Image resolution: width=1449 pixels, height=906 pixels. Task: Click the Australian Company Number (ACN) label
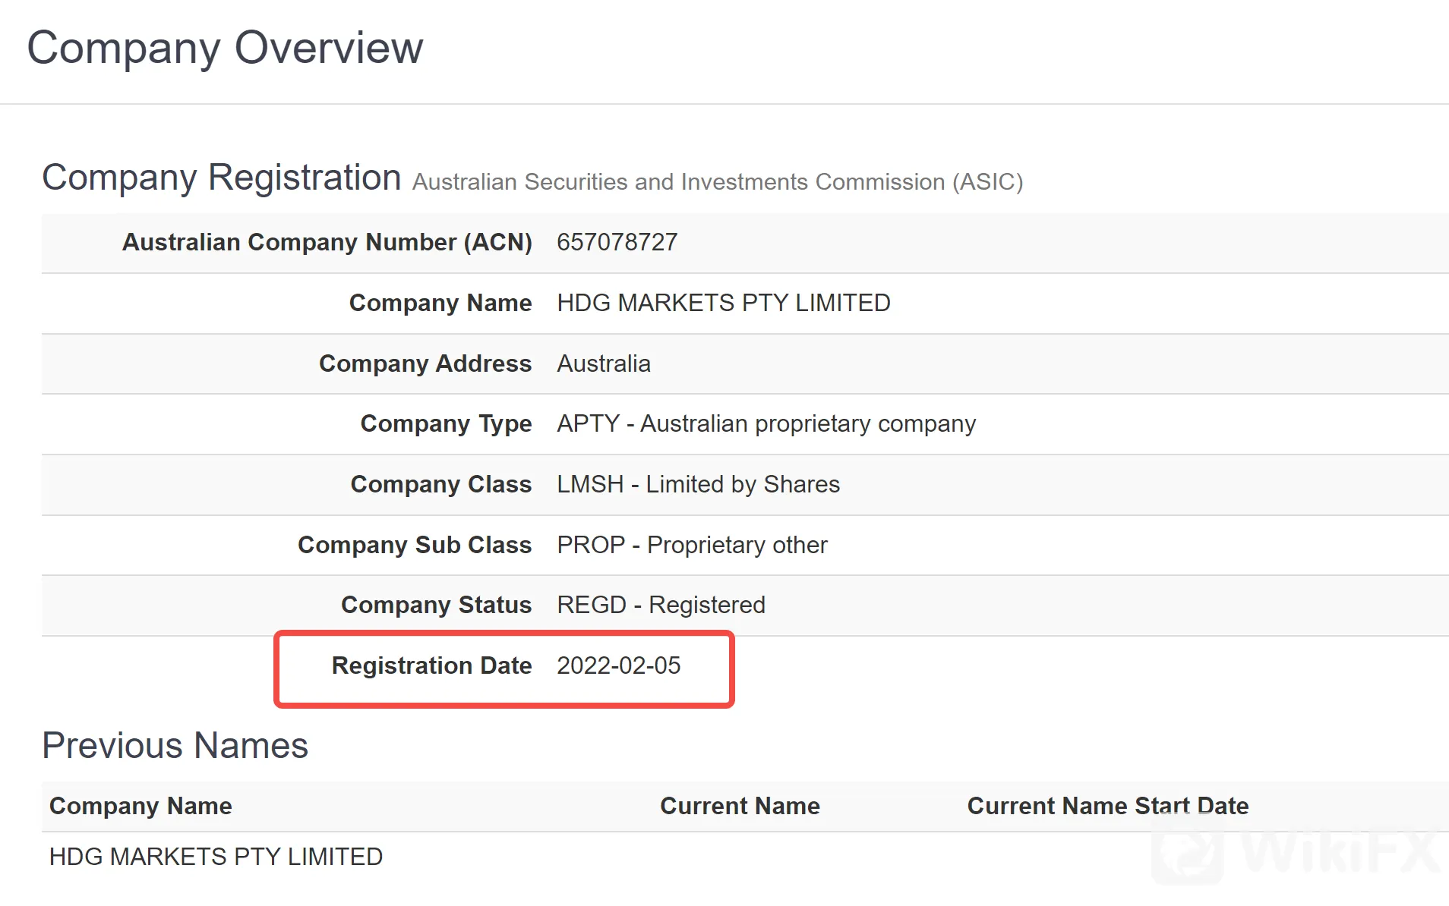(x=327, y=242)
